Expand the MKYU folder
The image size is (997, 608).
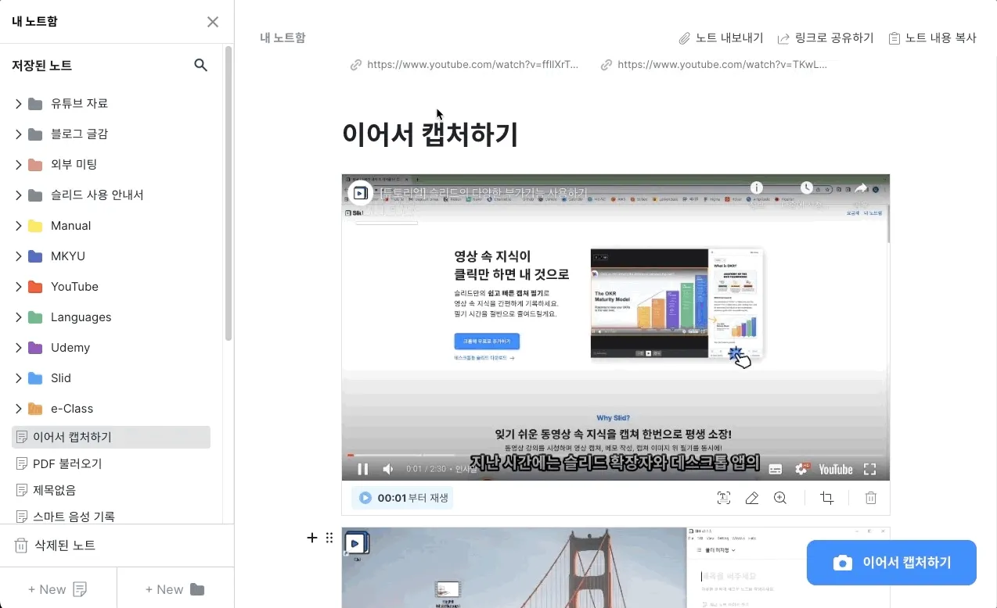18,256
